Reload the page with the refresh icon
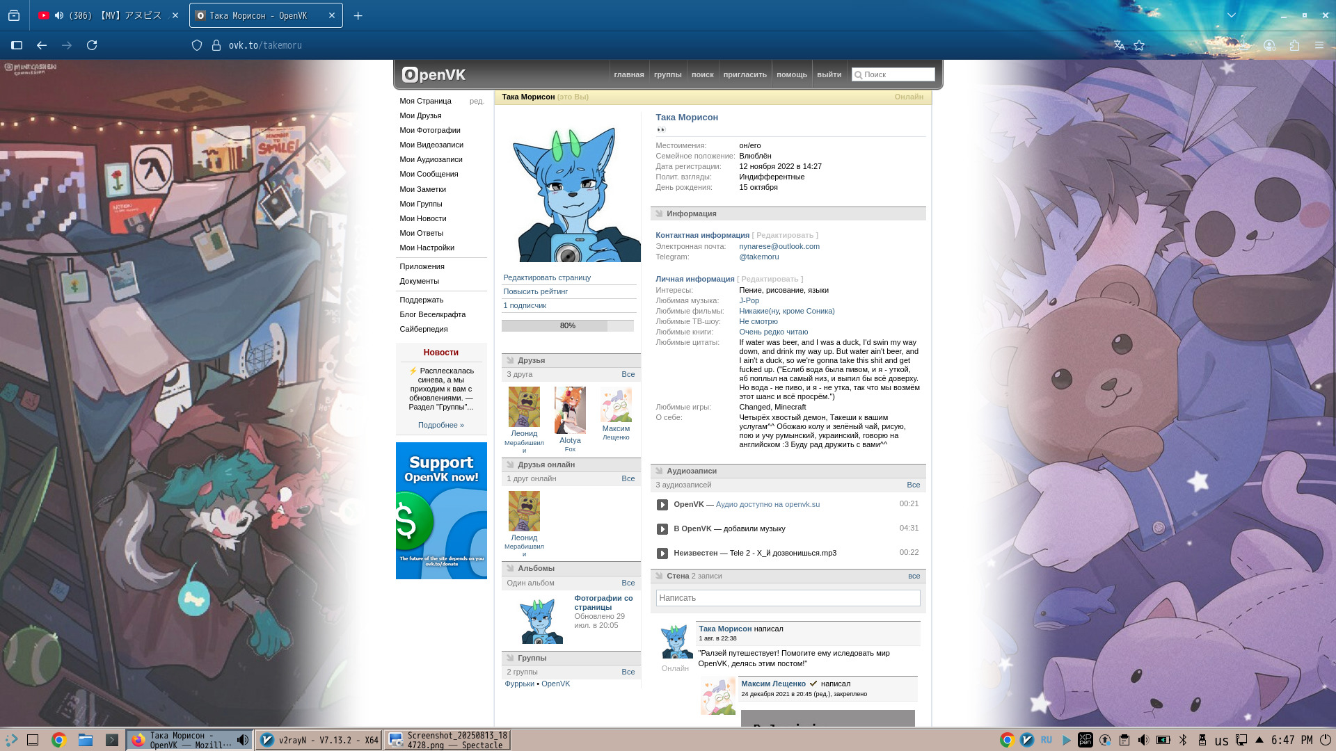 coord(92,45)
